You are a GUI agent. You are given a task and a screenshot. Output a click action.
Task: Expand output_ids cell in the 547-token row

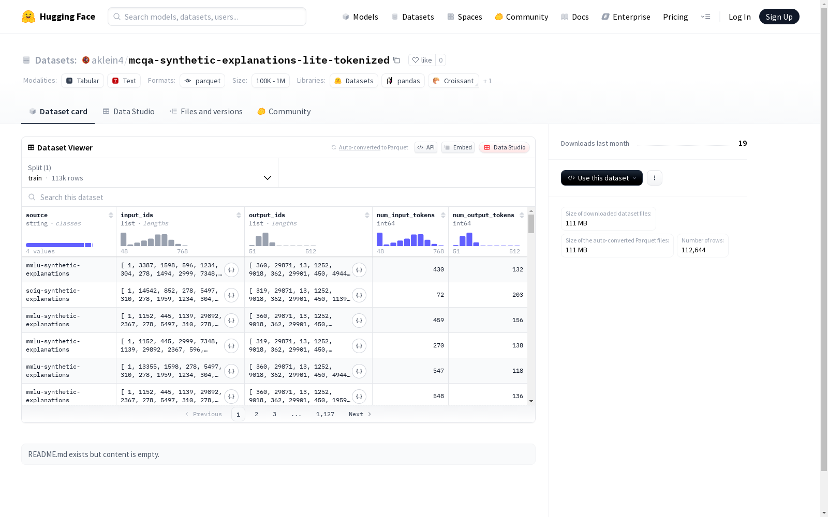click(x=359, y=371)
